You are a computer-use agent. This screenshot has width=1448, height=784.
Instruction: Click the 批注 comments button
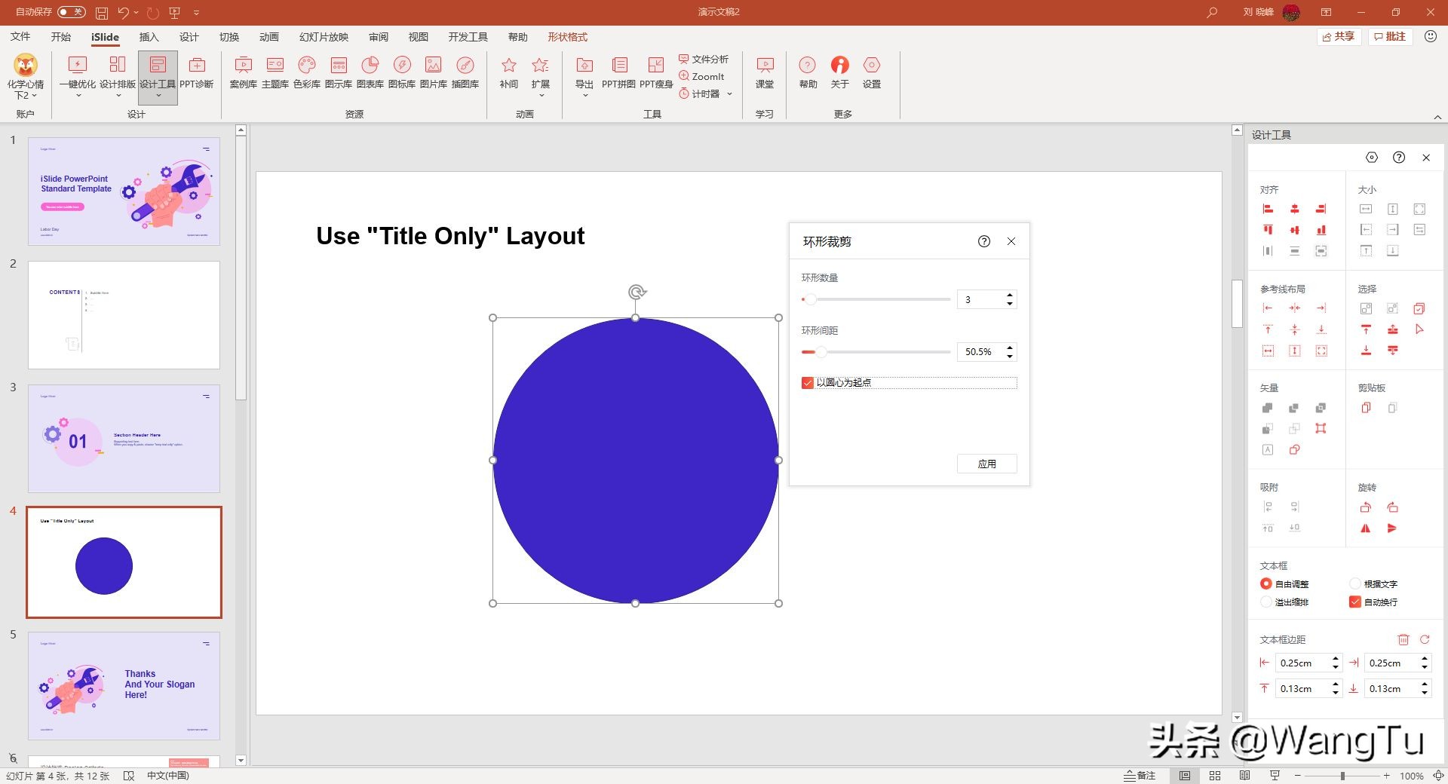click(1389, 36)
